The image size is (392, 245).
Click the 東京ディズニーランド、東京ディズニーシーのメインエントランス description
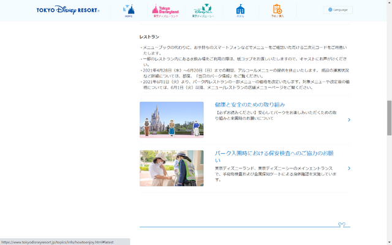276,174
